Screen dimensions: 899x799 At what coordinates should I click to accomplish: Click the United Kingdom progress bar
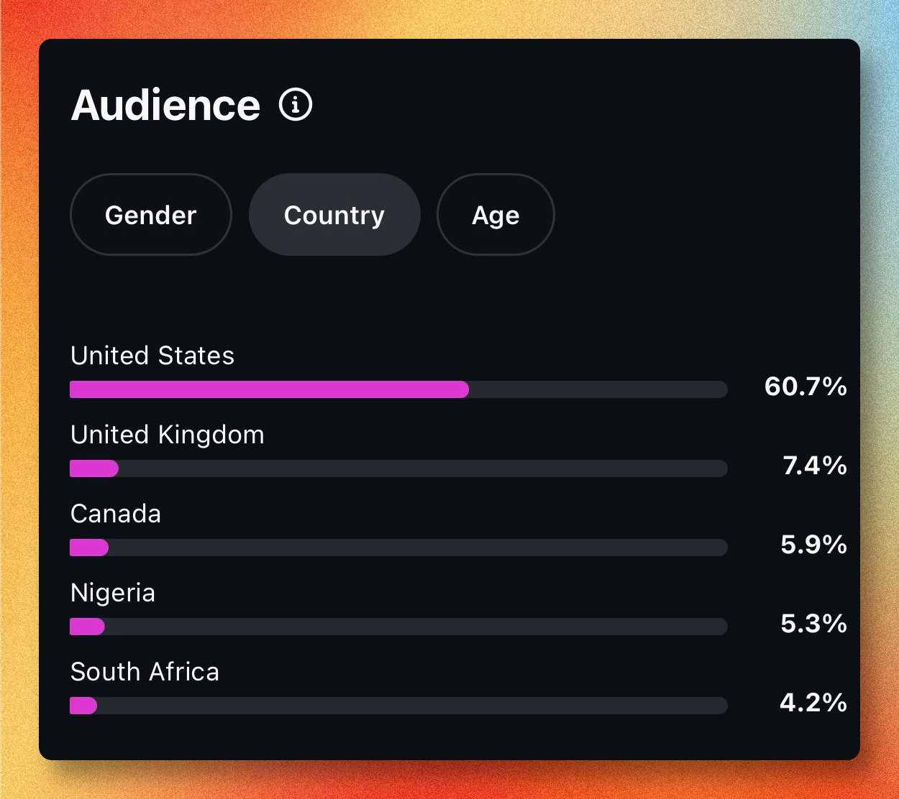click(398, 468)
